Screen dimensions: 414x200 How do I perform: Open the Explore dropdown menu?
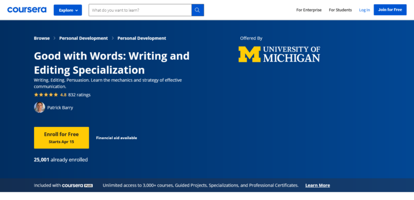coord(68,10)
